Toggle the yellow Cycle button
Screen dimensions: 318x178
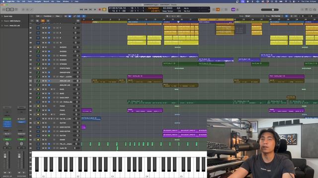click(104, 9)
